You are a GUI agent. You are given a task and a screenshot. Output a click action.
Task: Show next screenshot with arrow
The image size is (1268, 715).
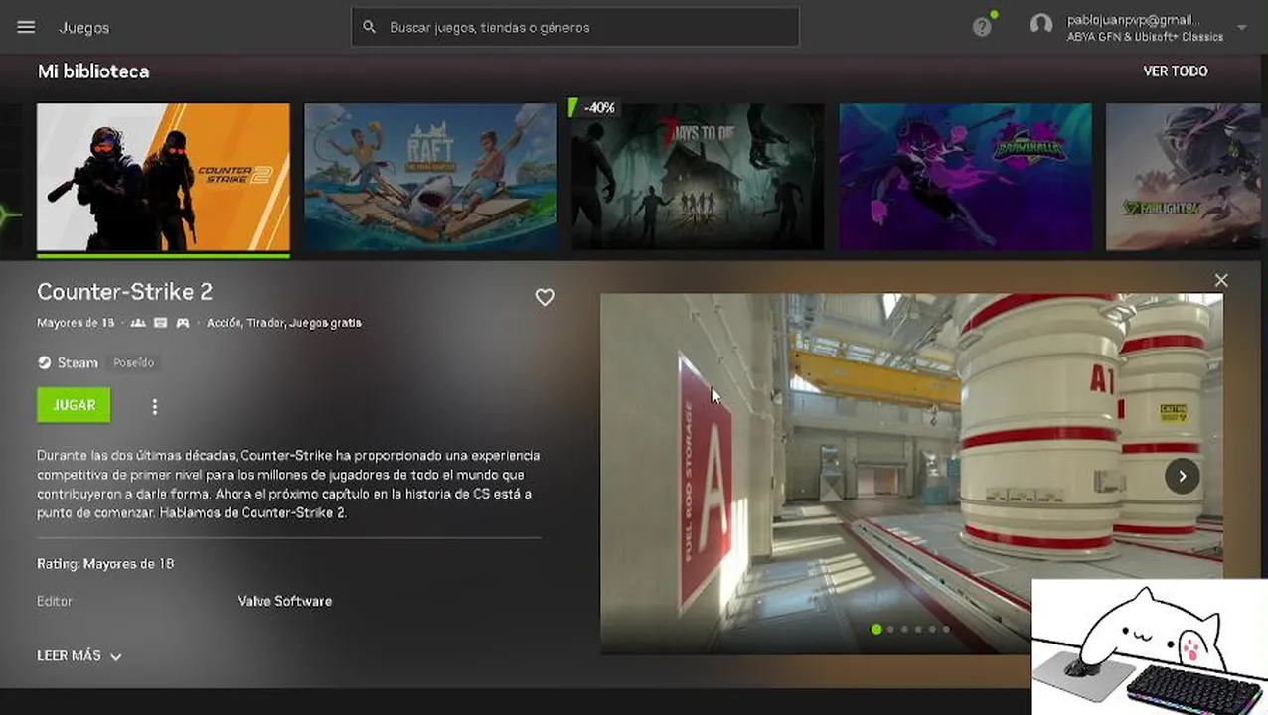pyautogui.click(x=1182, y=476)
